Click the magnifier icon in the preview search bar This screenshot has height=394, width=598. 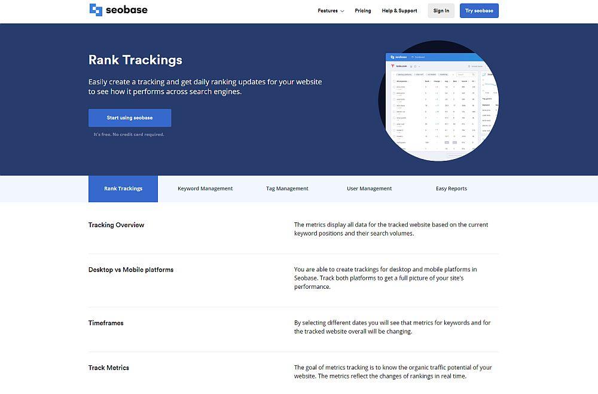tap(474, 74)
